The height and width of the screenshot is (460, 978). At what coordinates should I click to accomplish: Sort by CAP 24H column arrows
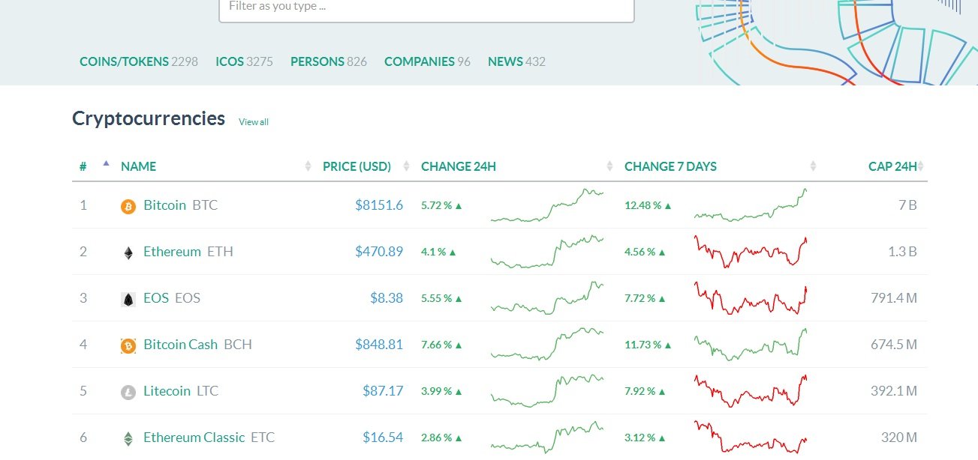click(921, 166)
